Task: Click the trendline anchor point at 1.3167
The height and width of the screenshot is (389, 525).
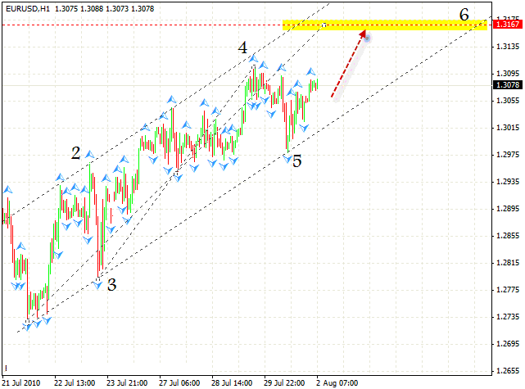Action: (324, 25)
